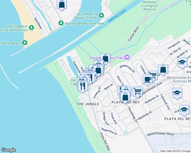Screen dimensions: 191x153
Task: Open the Google logo link
Action: point(8,150)
